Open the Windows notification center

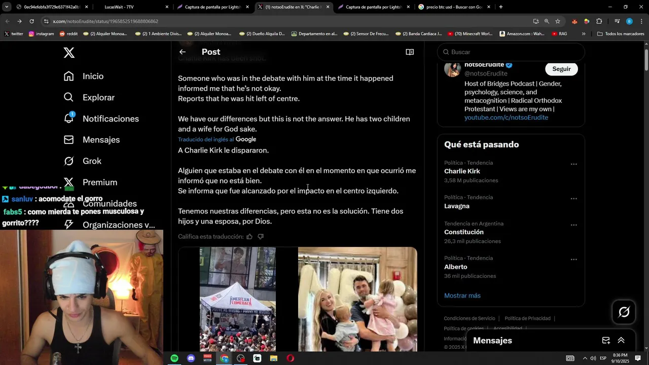coord(638,358)
